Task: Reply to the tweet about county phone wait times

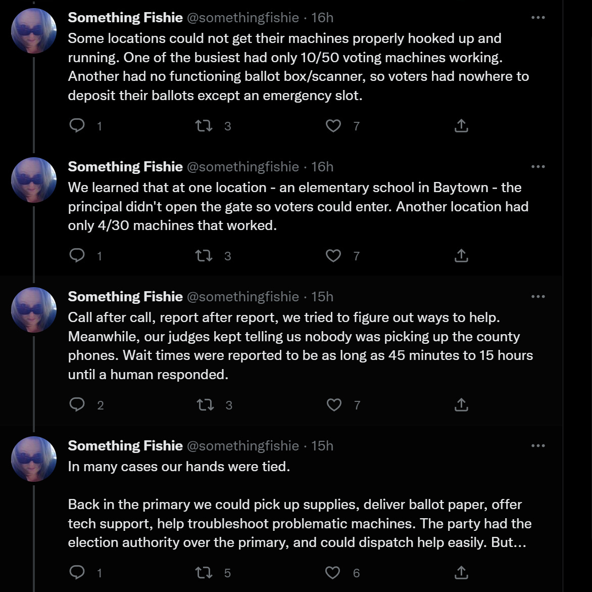Action: tap(78, 404)
